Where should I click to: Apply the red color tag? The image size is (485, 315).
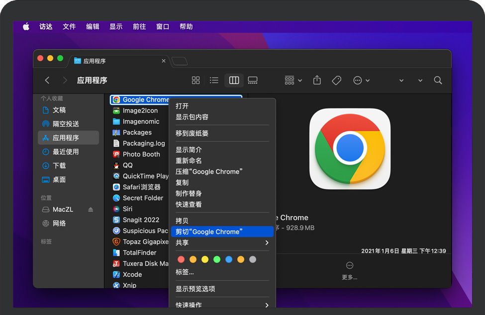coord(181,259)
